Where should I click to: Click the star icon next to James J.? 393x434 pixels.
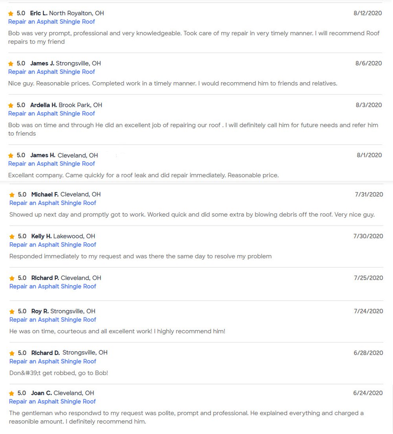coord(11,63)
